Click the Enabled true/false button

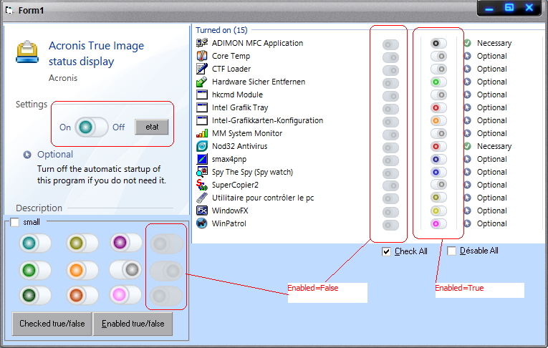(x=133, y=324)
